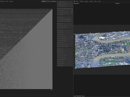Click the UV Rectangularize icon
The width and height of the screenshot is (130, 97).
(58, 38)
